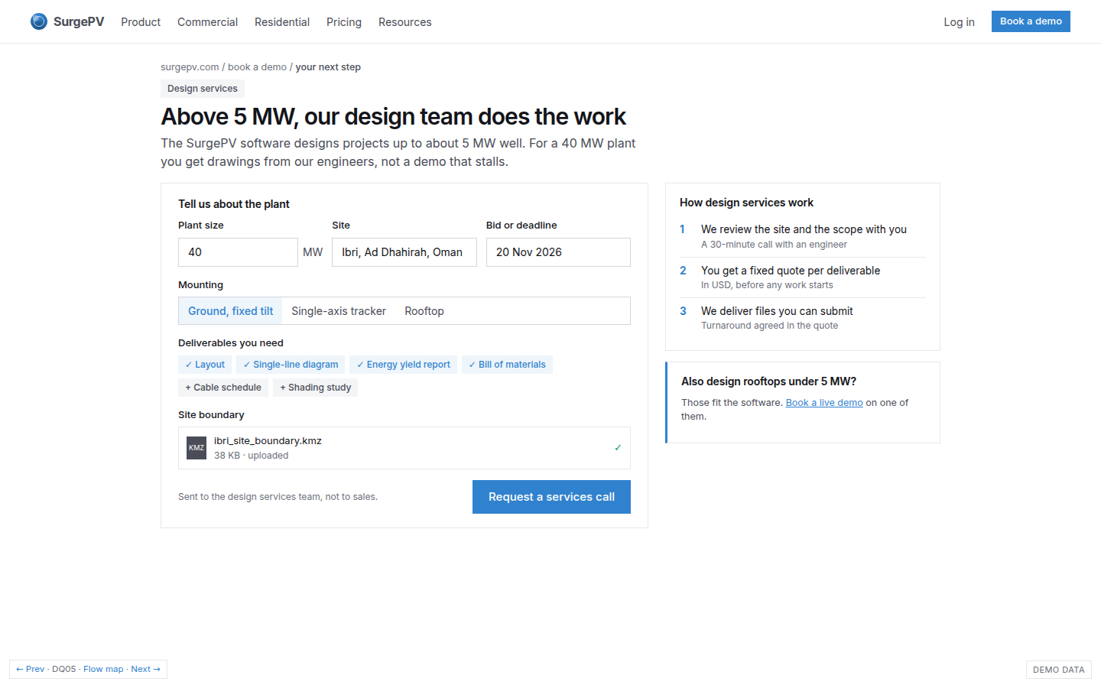The height and width of the screenshot is (688, 1101).
Task: Toggle the Energy yield report deliverable
Action: pos(403,365)
